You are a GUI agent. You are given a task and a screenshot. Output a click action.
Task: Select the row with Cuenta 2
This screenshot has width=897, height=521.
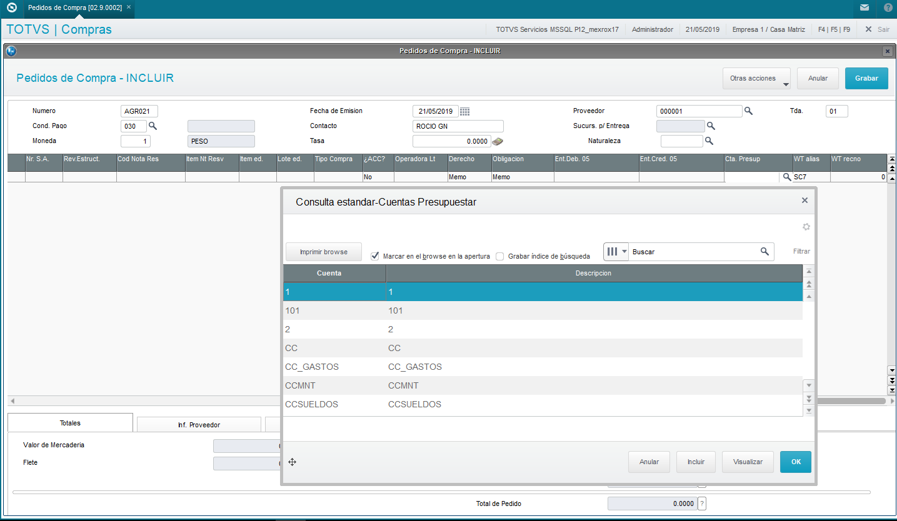click(543, 329)
